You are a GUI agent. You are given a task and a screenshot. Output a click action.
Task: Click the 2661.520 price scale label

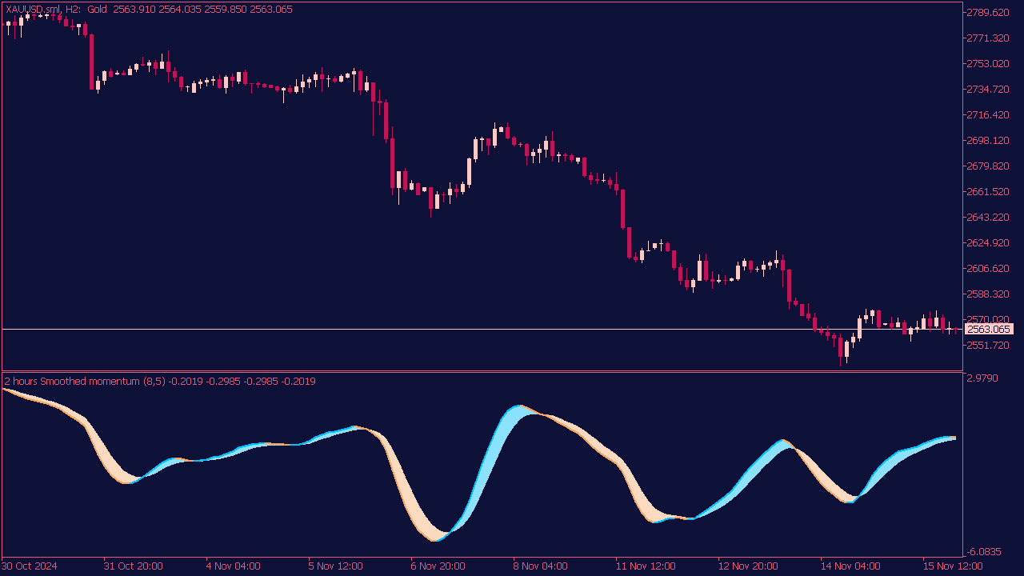[988, 192]
